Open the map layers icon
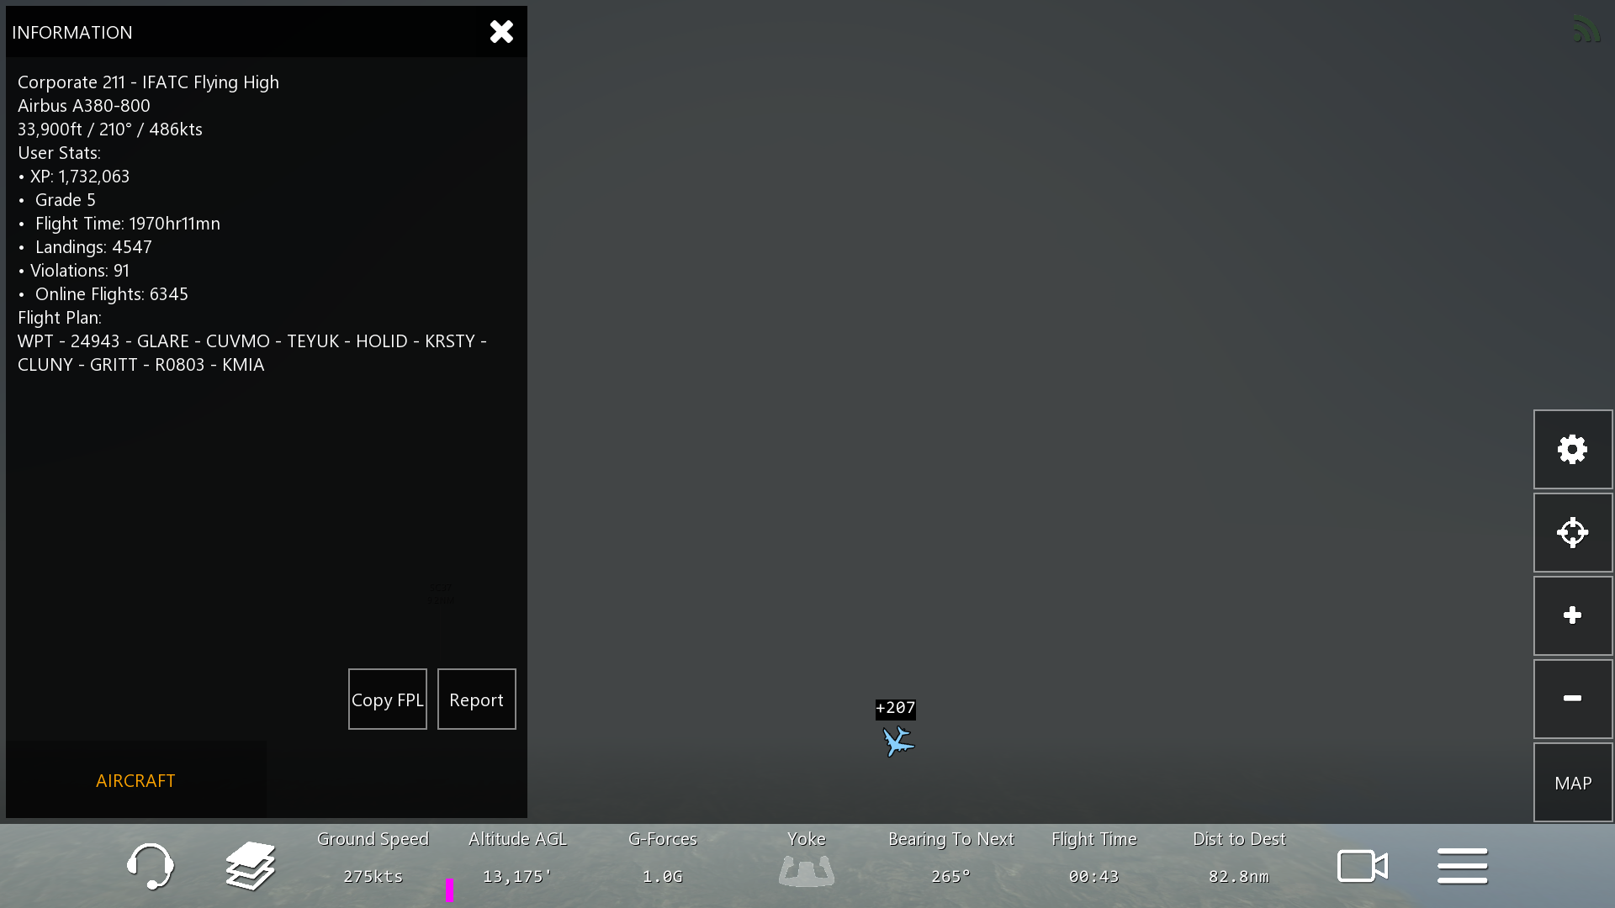The height and width of the screenshot is (908, 1615). 250,866
